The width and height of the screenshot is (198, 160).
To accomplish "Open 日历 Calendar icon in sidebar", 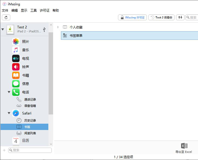I will pyautogui.click(x=16, y=140).
